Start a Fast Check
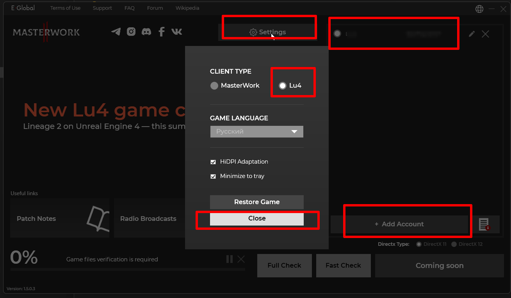This screenshot has width=511, height=298. [344, 266]
